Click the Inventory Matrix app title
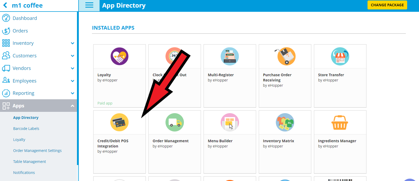The width and height of the screenshot is (419, 181). point(278,141)
